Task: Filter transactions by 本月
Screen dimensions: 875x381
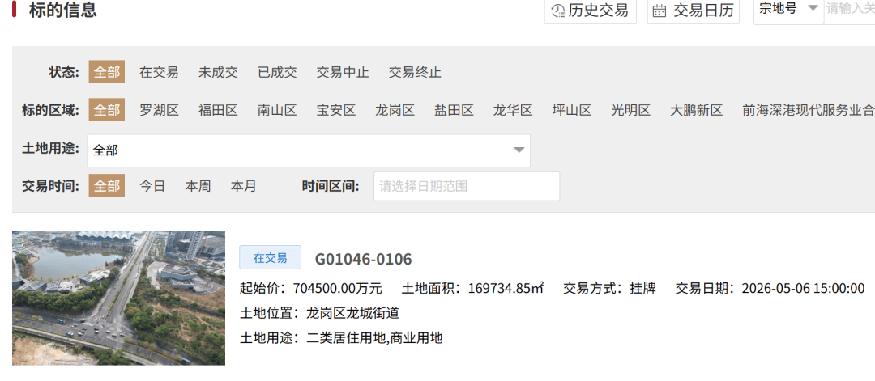Action: pyautogui.click(x=243, y=186)
